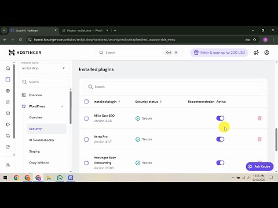Open the home icon in left rail
The height and width of the screenshot is (208, 278).
tap(8, 68)
